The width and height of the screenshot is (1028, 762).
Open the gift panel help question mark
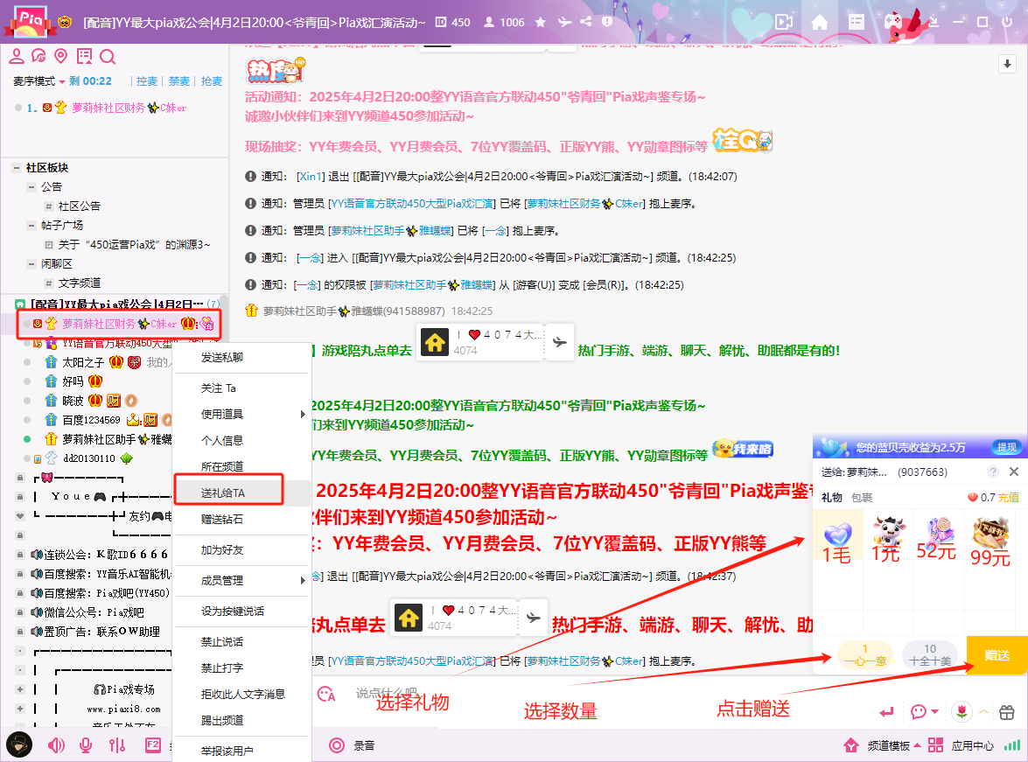pyautogui.click(x=993, y=472)
